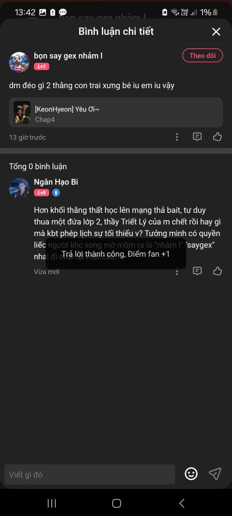Image resolution: width=232 pixels, height=516 pixels.
Task: View Ngân Hạo Bi's profile avatar
Action: [19, 188]
